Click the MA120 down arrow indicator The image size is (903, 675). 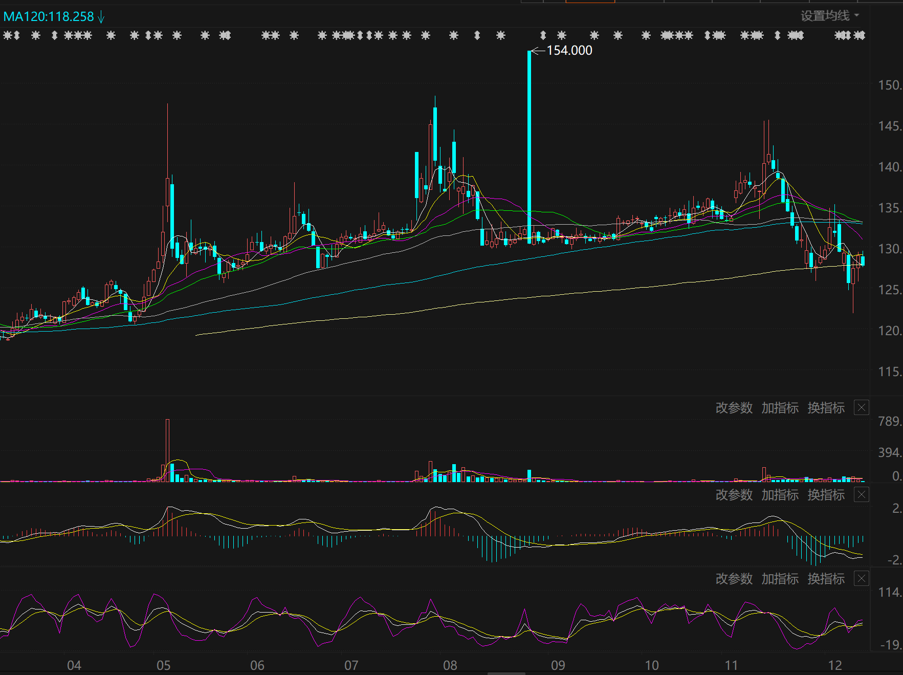pyautogui.click(x=101, y=17)
